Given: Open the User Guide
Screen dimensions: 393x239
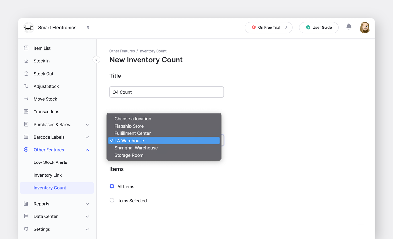Looking at the screenshot, I should click(319, 27).
